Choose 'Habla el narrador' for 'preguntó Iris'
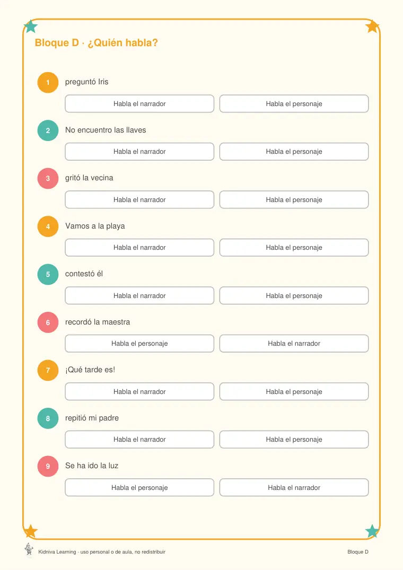The image size is (403, 570). [x=139, y=103]
